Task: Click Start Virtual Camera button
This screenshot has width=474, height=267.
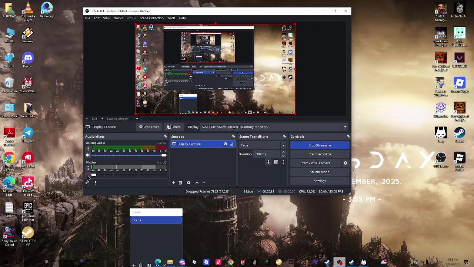Action: (x=316, y=163)
